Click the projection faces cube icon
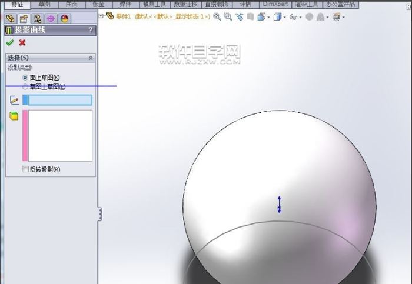The image size is (412, 284). [x=14, y=116]
